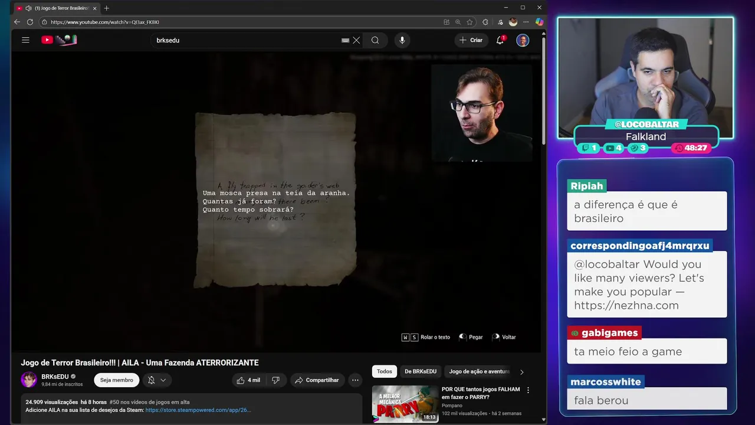This screenshot has height=425, width=755.
Task: Open the favorites list icon in browser toolbar
Action: [x=500, y=22]
